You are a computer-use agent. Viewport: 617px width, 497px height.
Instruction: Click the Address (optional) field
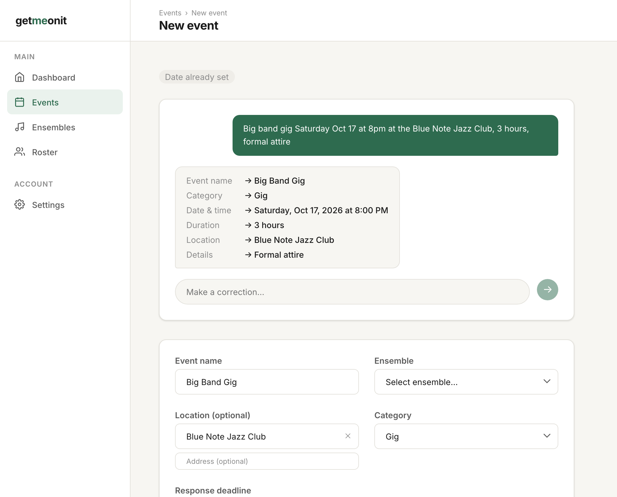click(267, 461)
